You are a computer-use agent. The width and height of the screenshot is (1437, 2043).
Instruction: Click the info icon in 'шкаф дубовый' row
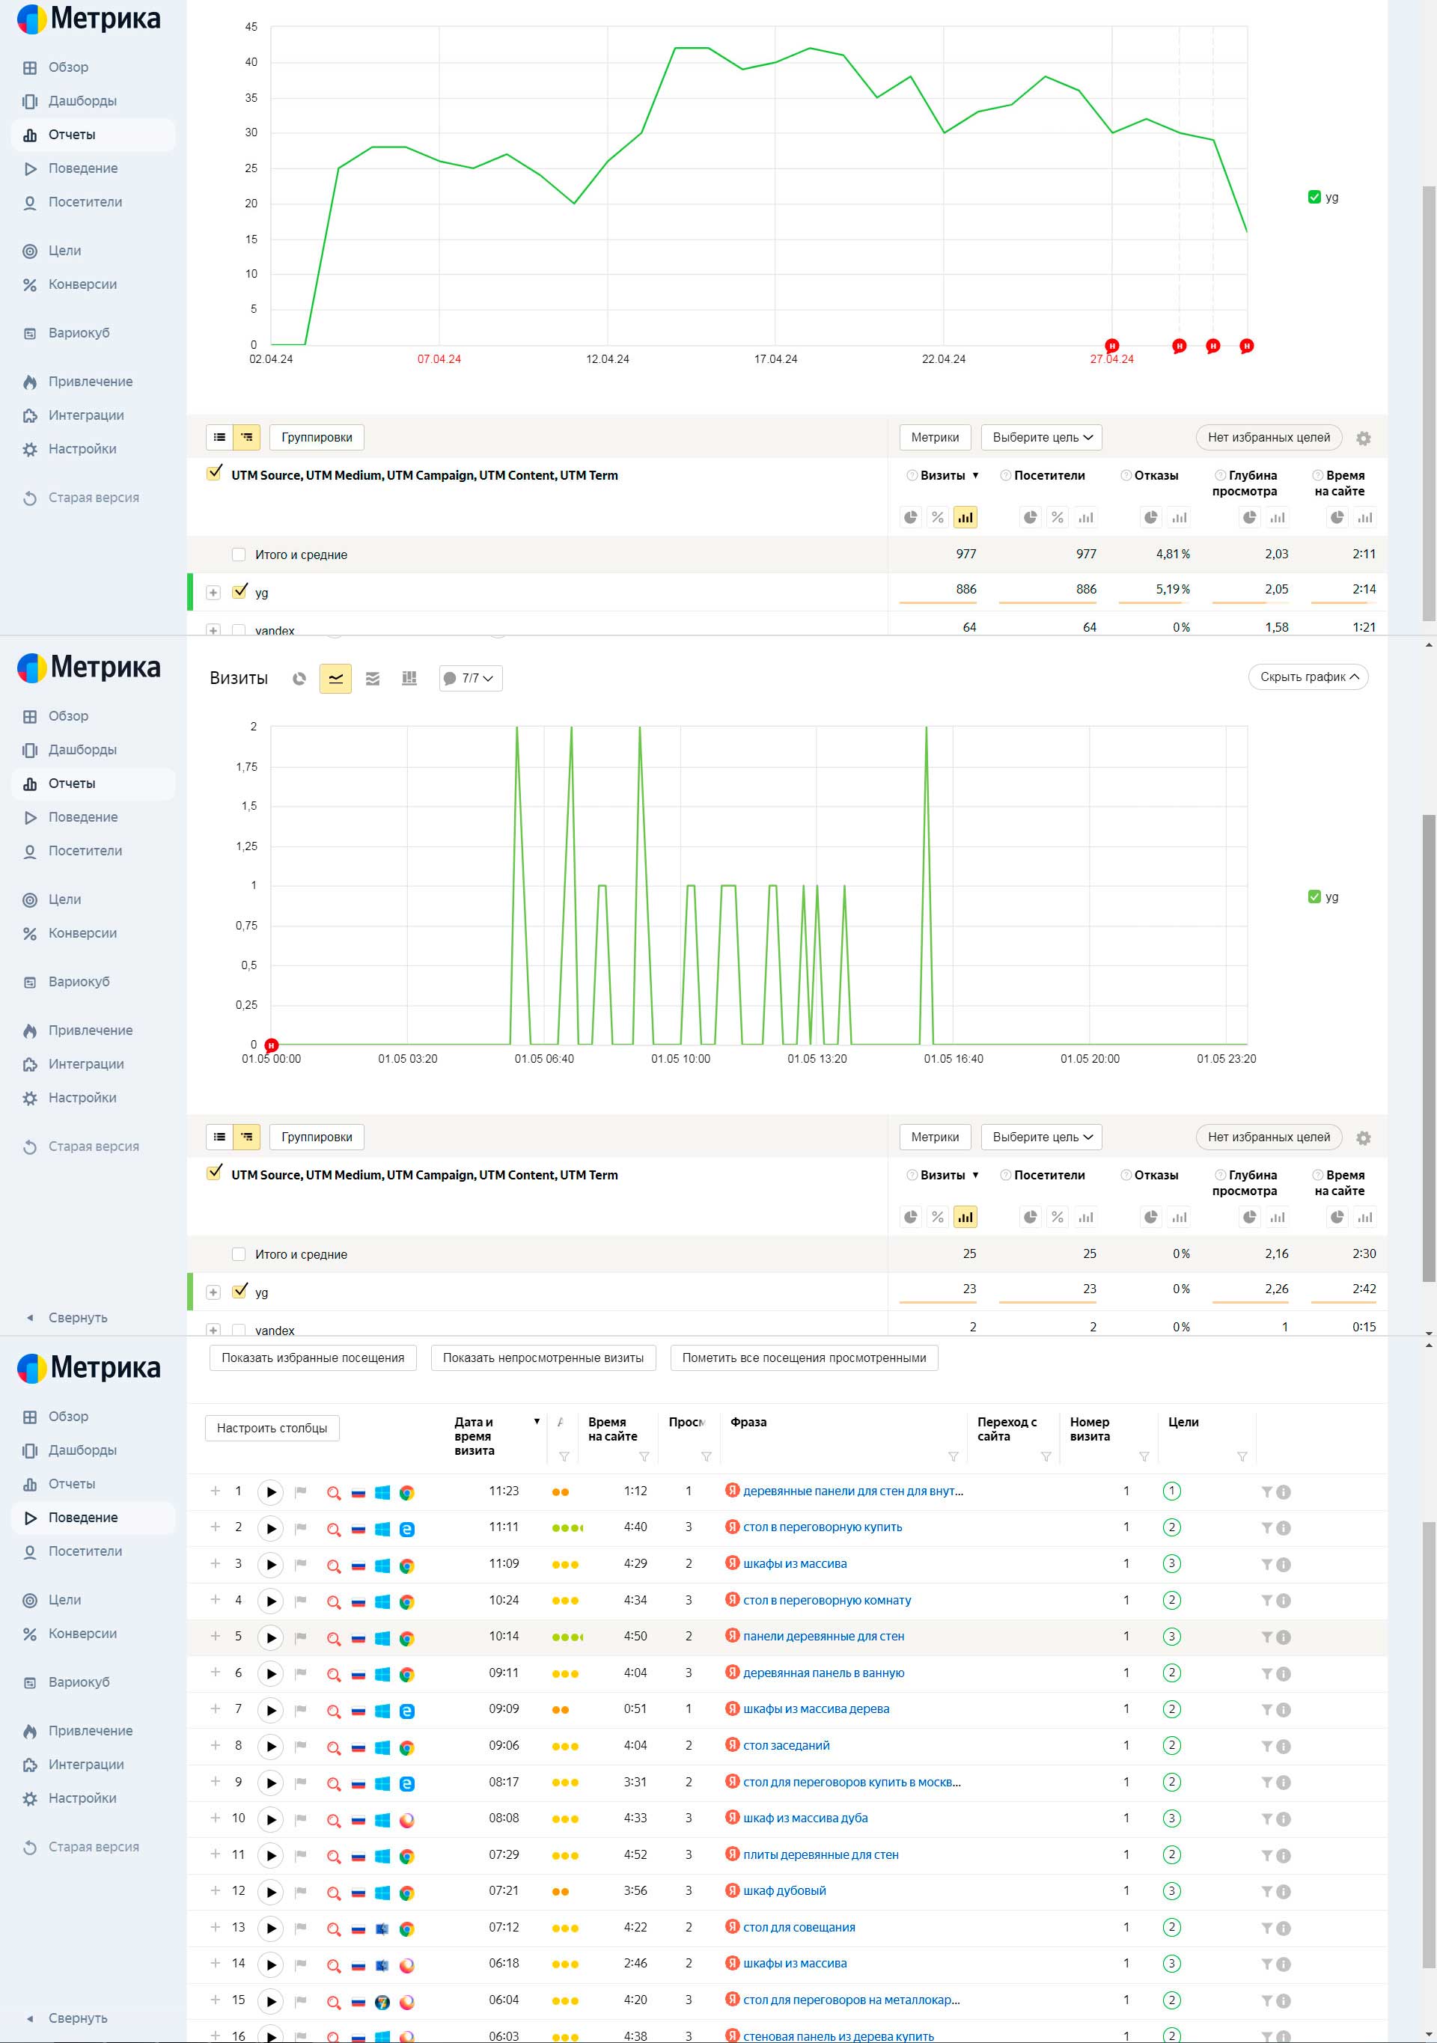point(1283,1892)
